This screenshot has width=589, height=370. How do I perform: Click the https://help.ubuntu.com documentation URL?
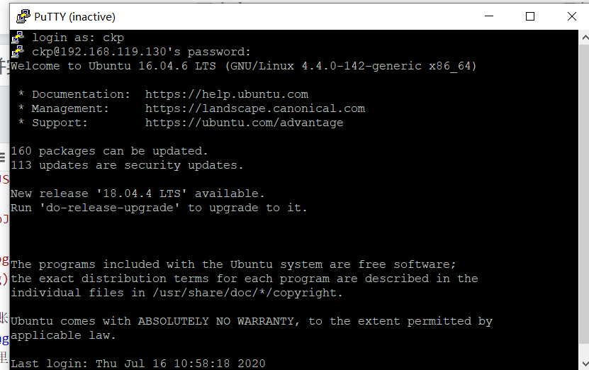click(x=227, y=94)
